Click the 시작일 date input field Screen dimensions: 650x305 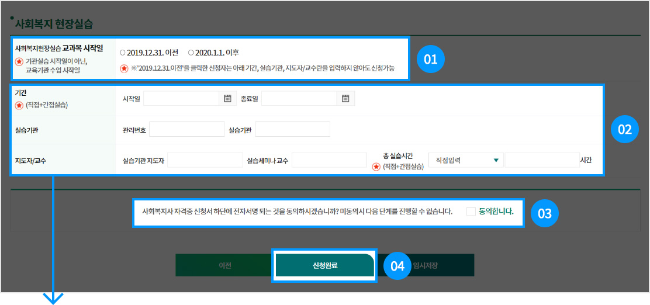pos(181,99)
